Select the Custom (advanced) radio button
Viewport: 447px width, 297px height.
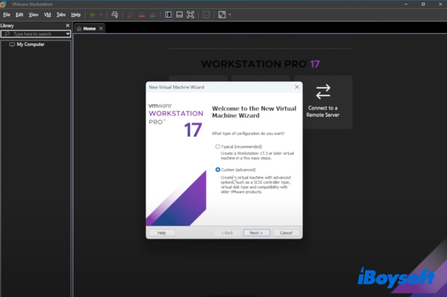pyautogui.click(x=218, y=170)
